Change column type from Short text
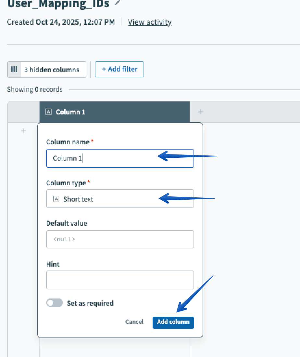 [120, 199]
